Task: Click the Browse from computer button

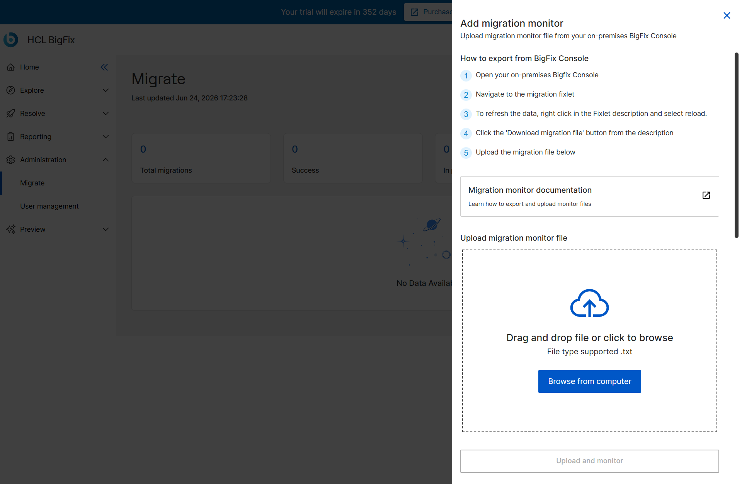Action: [589, 381]
